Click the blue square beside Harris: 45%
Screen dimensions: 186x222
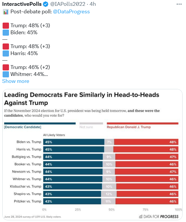(6, 53)
